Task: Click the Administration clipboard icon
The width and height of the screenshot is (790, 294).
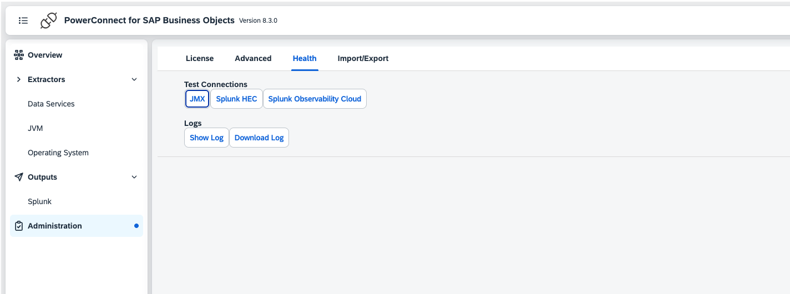Action: pyautogui.click(x=19, y=226)
